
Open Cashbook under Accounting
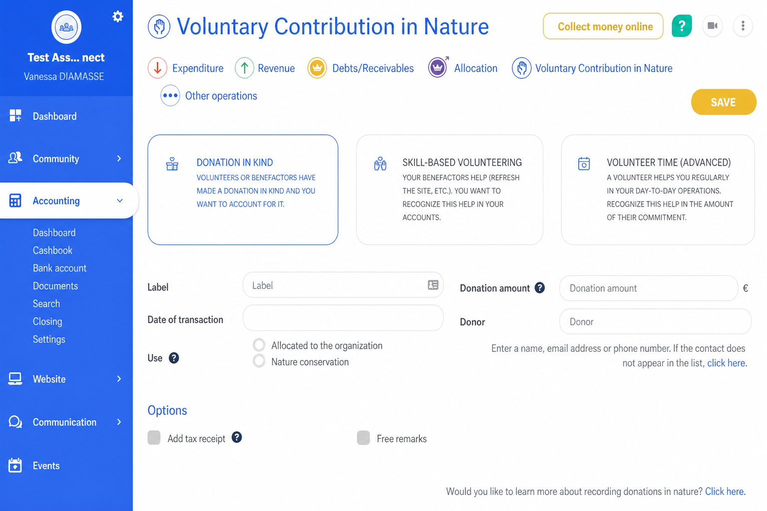pyautogui.click(x=52, y=251)
